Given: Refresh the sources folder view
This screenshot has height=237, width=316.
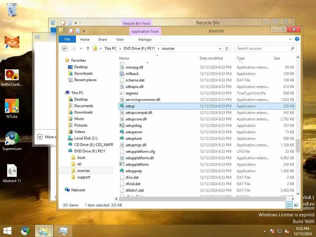Looking at the screenshot, I should (x=227, y=48).
